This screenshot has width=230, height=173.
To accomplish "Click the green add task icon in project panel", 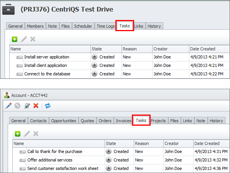I will pyautogui.click(x=15, y=39).
